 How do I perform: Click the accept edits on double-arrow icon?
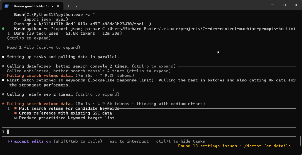pyautogui.click(x=10, y=141)
